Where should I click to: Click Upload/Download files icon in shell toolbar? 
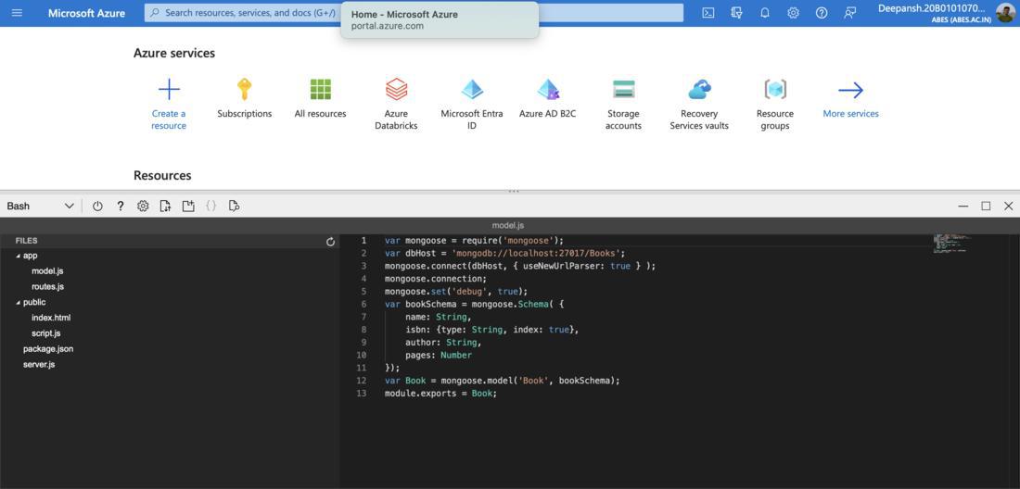coord(166,206)
